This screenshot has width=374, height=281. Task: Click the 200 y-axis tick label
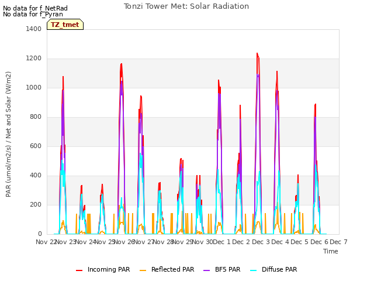click(36, 204)
